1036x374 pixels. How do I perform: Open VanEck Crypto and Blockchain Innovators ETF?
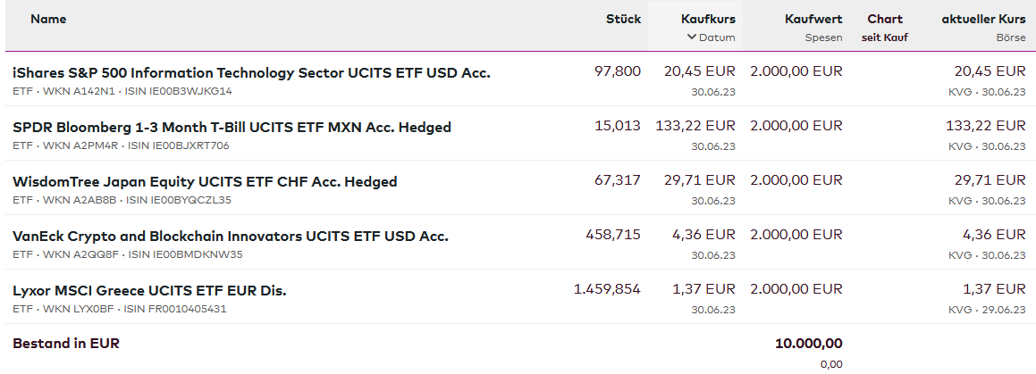[x=230, y=236]
